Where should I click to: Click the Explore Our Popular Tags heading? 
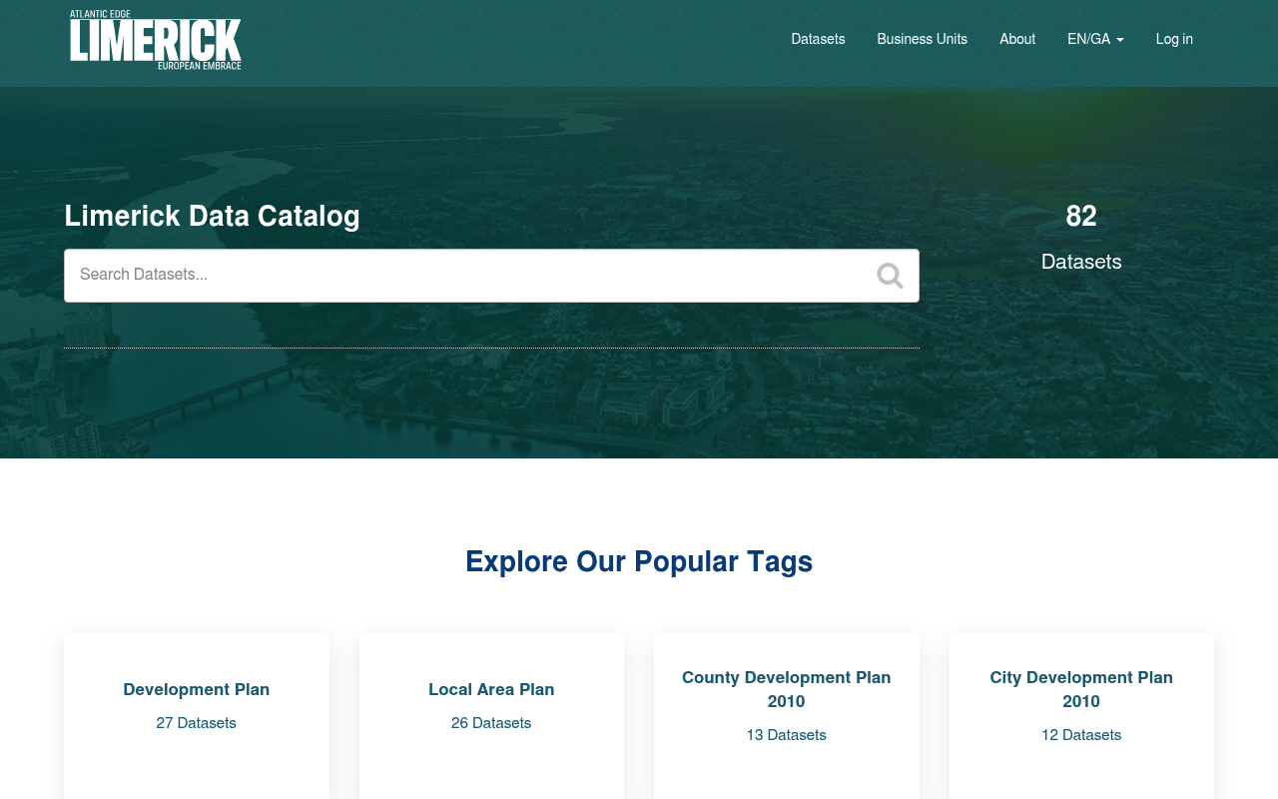click(x=639, y=561)
